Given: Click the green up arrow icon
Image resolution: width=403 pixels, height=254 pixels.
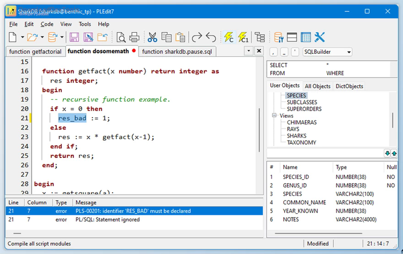Looking at the screenshot, I should [394, 154].
